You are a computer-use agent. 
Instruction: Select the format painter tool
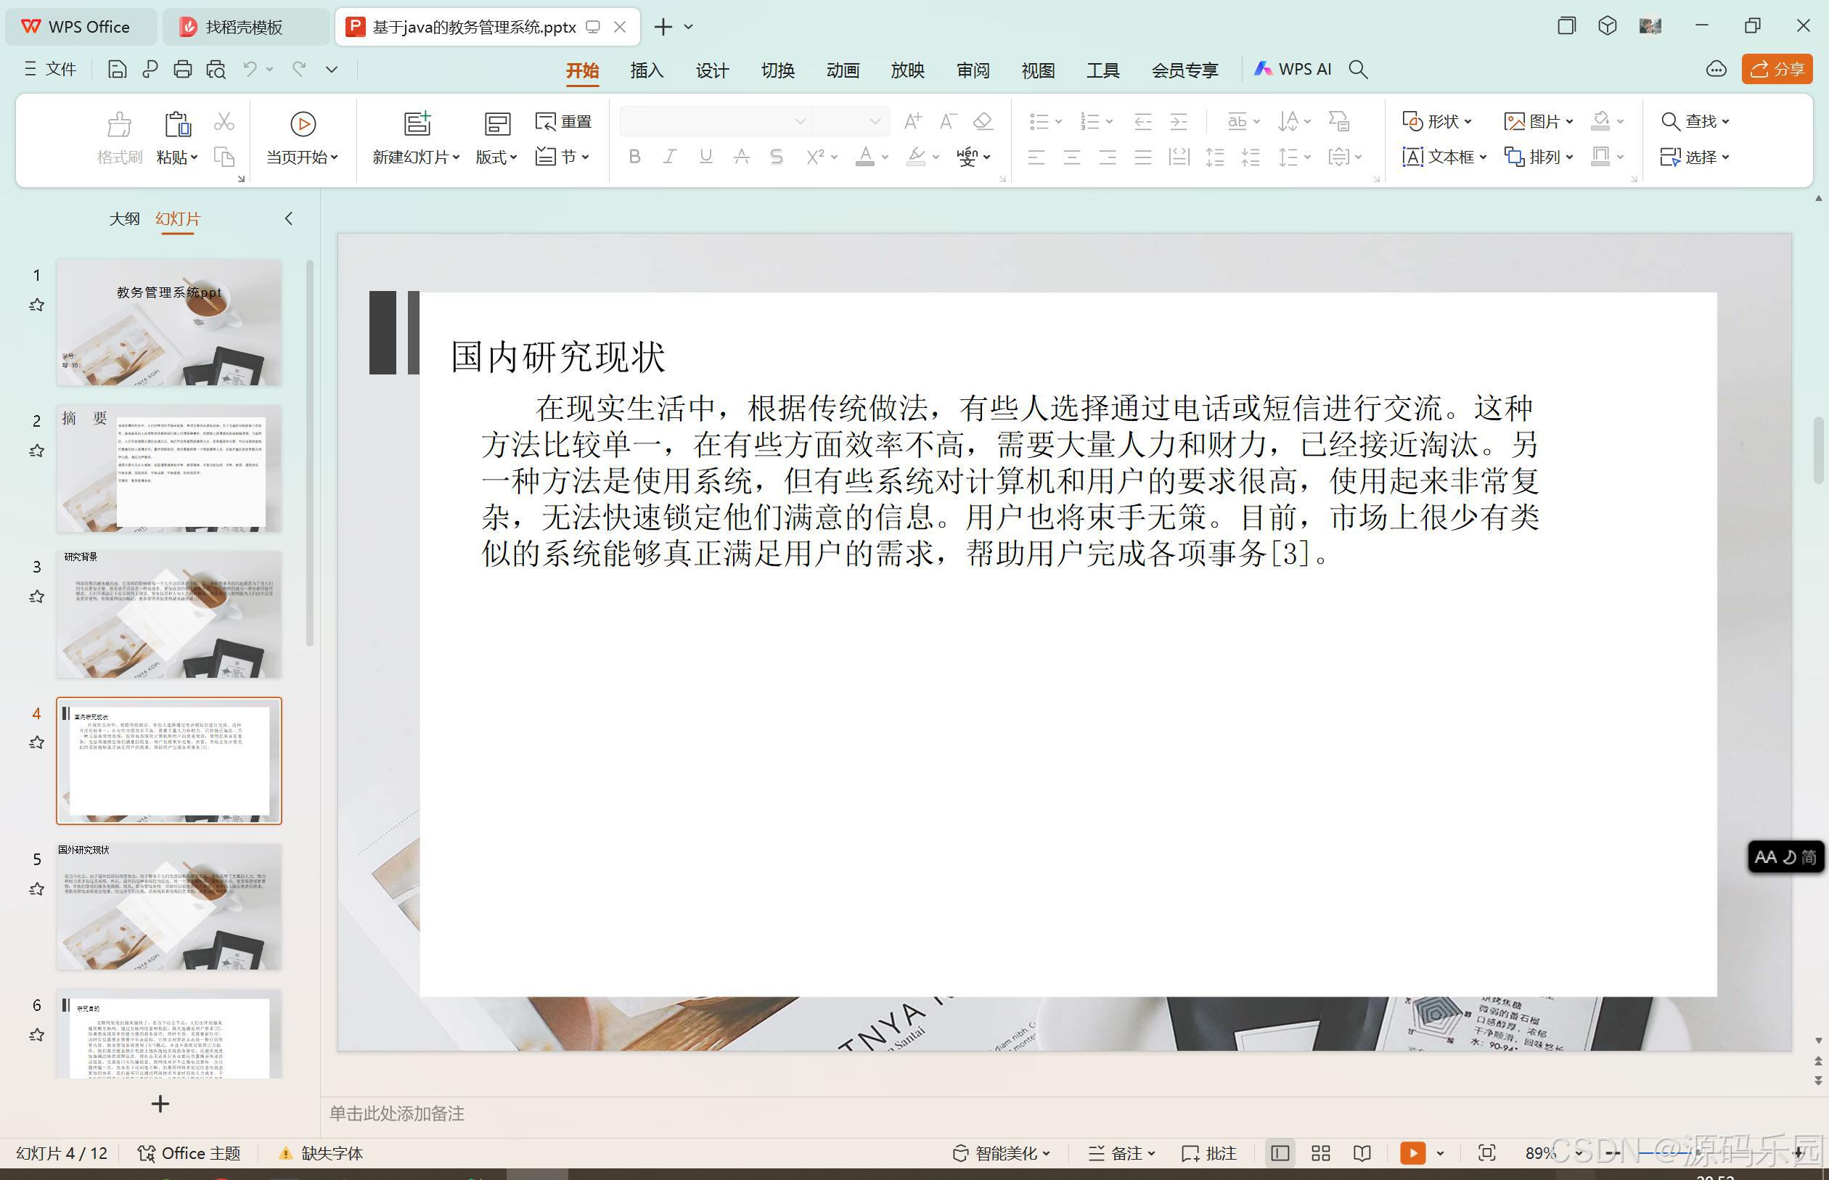(x=119, y=138)
